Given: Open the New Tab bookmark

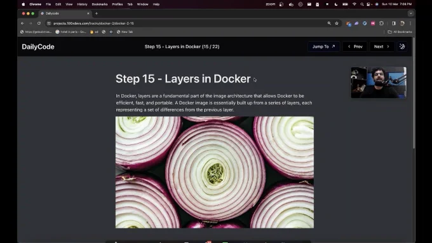Looking at the screenshot, I should (125, 32).
